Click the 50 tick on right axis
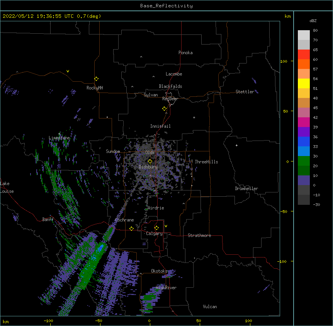This screenshot has width=333, height=326. coord(285,111)
